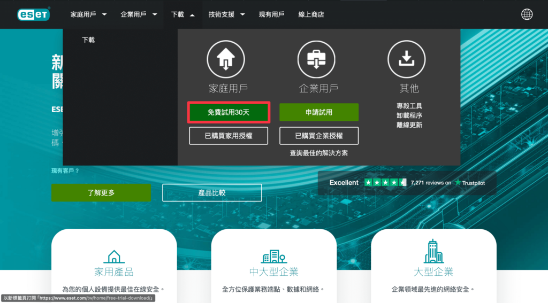Click the 中大型企業 buildings icon

(273, 257)
